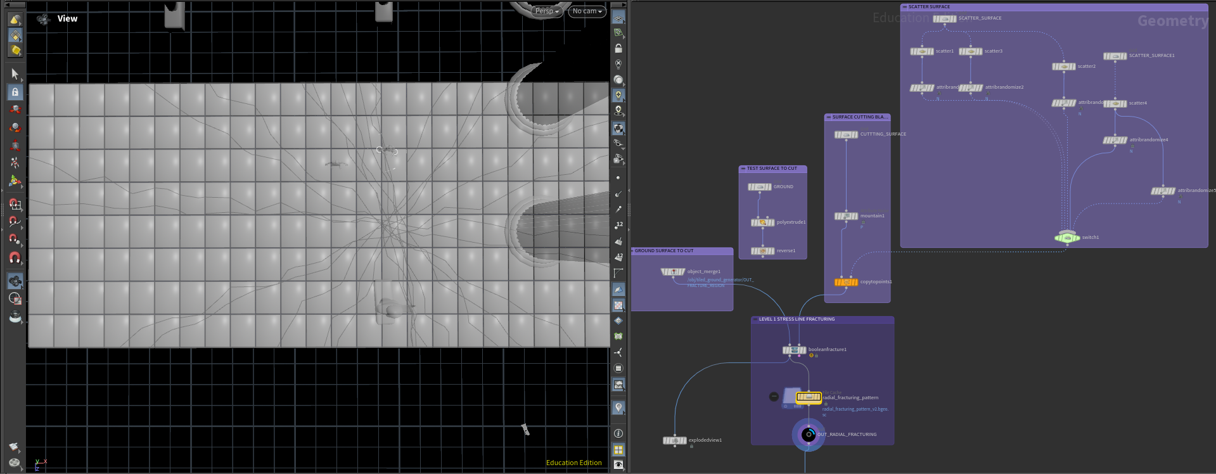Click the highlighted blue view tool icon in left toolbar
Screen dimensions: 1216x474
tap(15, 281)
